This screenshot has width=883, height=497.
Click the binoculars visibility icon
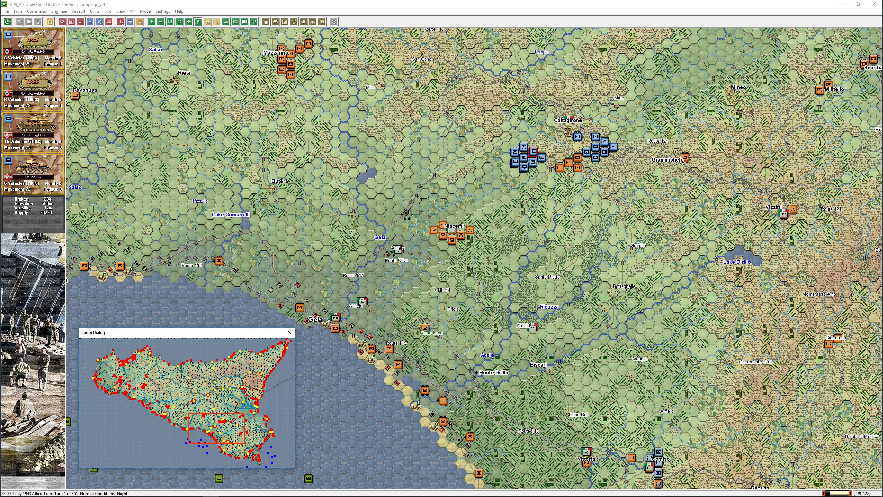pos(275,22)
